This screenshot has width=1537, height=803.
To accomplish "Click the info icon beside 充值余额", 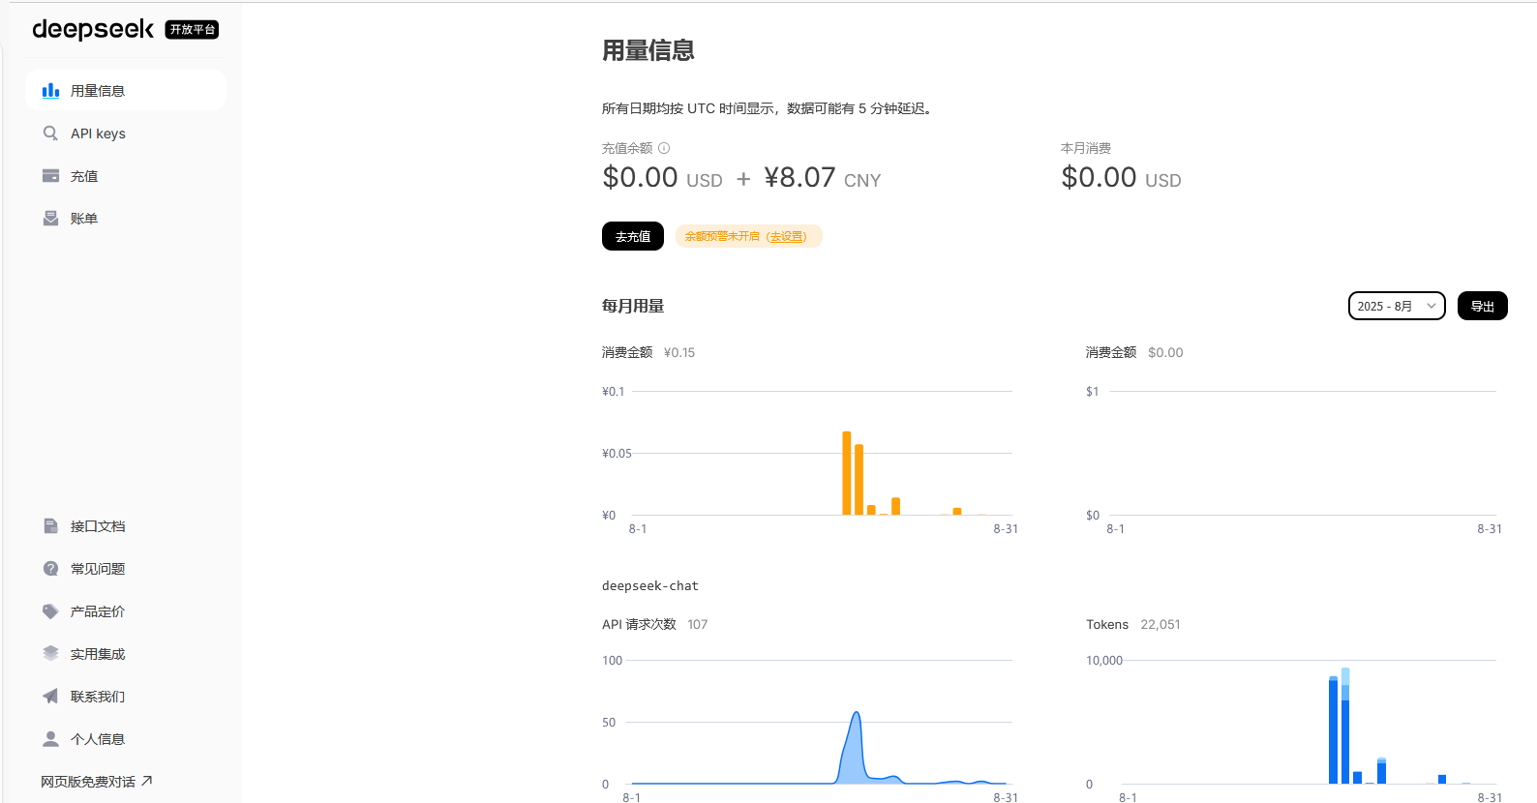I will click(x=664, y=148).
